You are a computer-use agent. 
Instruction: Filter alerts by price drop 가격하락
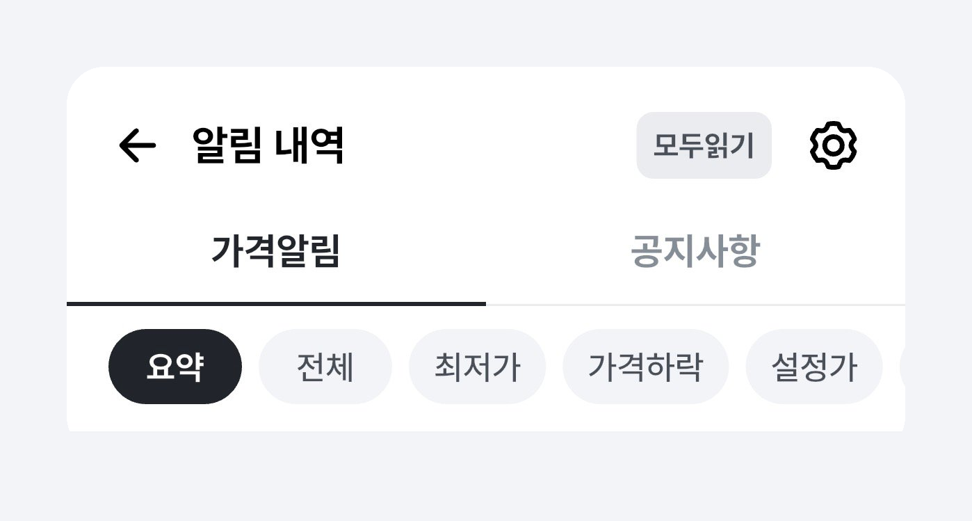(x=645, y=367)
